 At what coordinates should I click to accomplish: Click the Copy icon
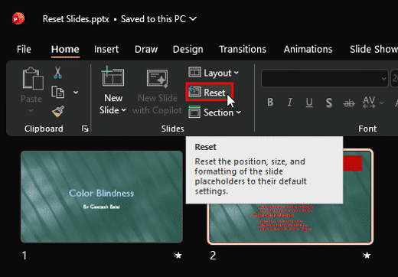[x=57, y=92]
